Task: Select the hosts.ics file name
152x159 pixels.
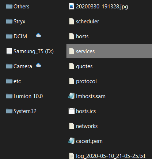Action: coord(86,111)
